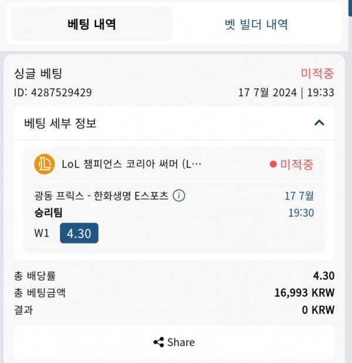Select the 4.30 odds button
This screenshot has height=363, width=352.
tap(79, 233)
